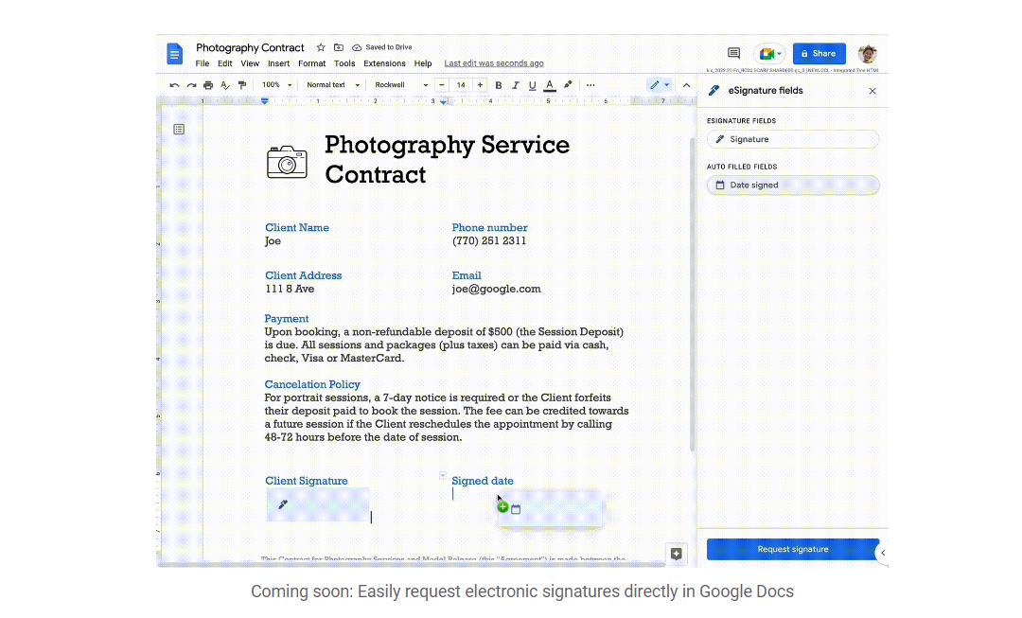Toggle bold formatting
The height and width of the screenshot is (618, 1022).
pyautogui.click(x=499, y=85)
